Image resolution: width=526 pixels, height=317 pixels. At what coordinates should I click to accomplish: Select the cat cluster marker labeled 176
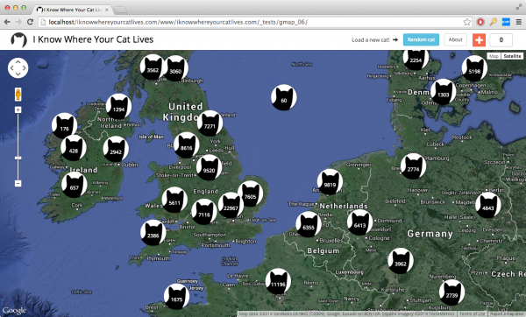pos(64,125)
